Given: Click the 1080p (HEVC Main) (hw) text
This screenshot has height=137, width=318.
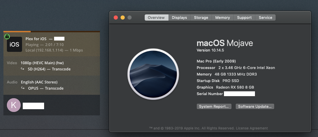Looking at the screenshot, I should pyautogui.click(x=42, y=63).
